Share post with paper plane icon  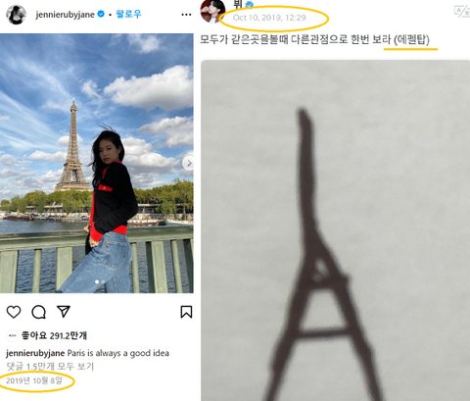tap(64, 312)
